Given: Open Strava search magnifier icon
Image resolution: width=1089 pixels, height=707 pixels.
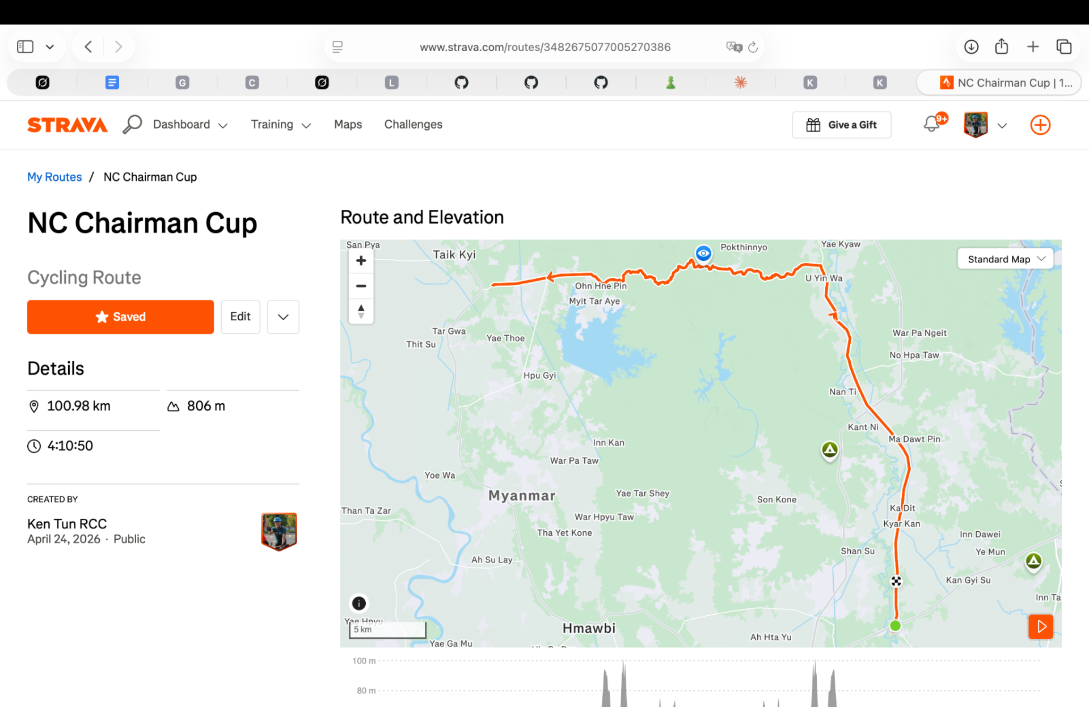Looking at the screenshot, I should (132, 124).
